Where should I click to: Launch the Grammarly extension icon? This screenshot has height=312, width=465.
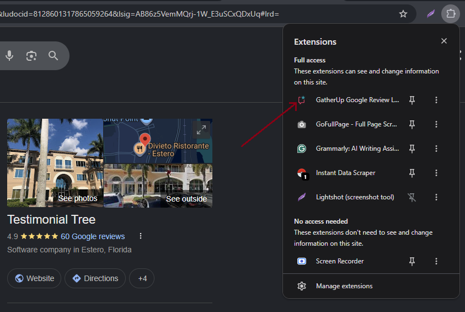302,149
